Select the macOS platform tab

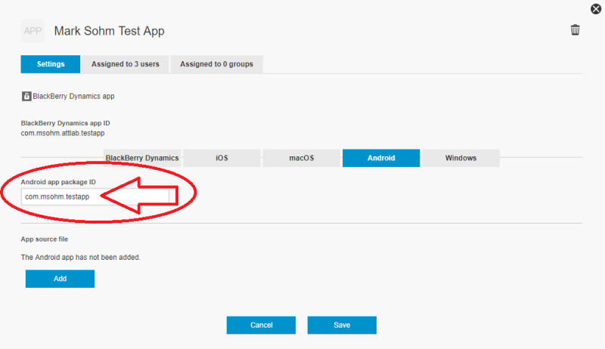301,158
